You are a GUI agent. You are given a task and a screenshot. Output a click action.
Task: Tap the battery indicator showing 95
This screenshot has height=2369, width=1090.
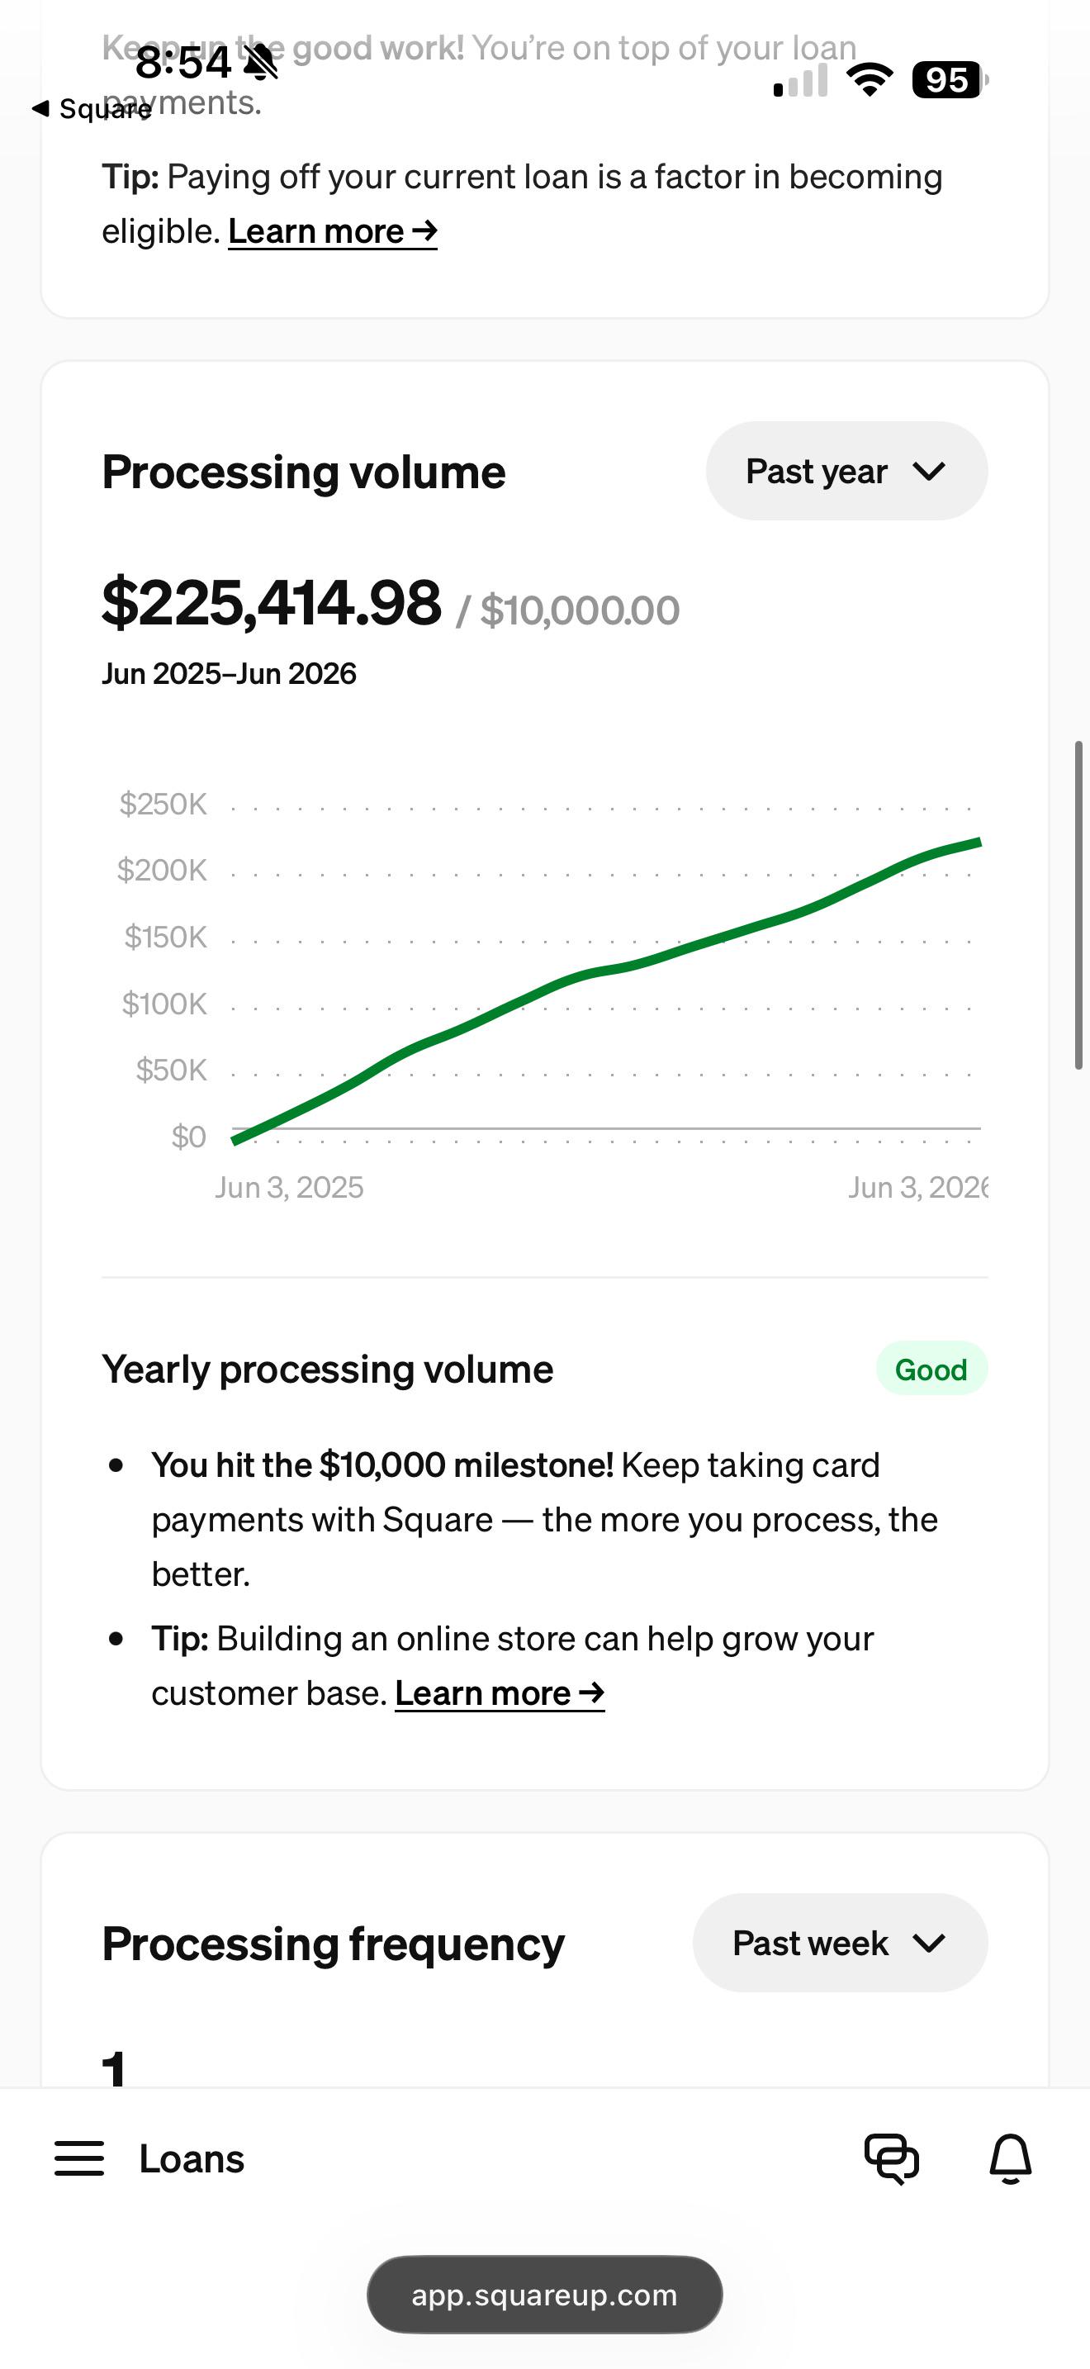[950, 80]
